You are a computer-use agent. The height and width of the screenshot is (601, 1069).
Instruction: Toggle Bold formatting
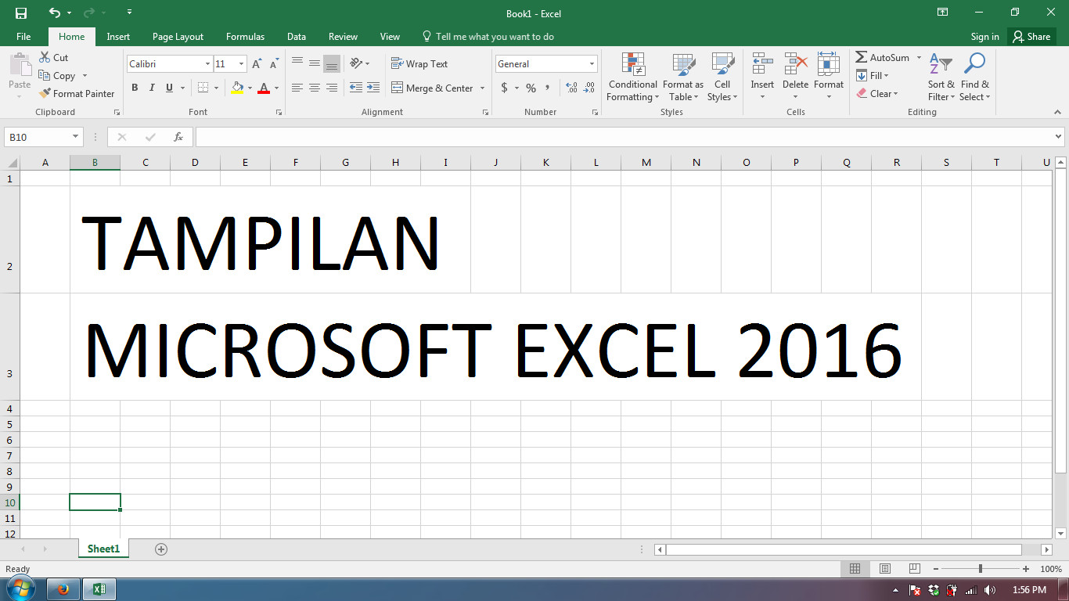pyautogui.click(x=135, y=88)
